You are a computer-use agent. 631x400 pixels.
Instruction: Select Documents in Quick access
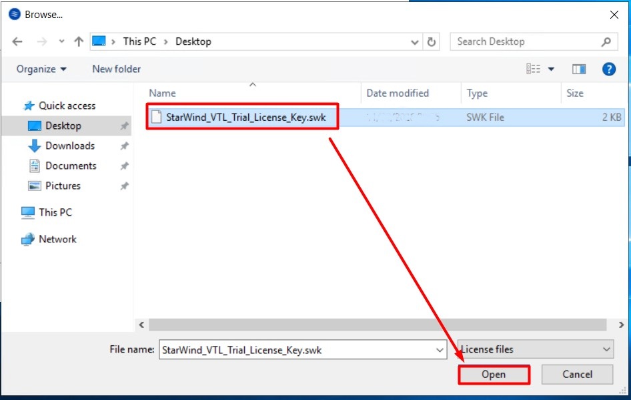[70, 166]
